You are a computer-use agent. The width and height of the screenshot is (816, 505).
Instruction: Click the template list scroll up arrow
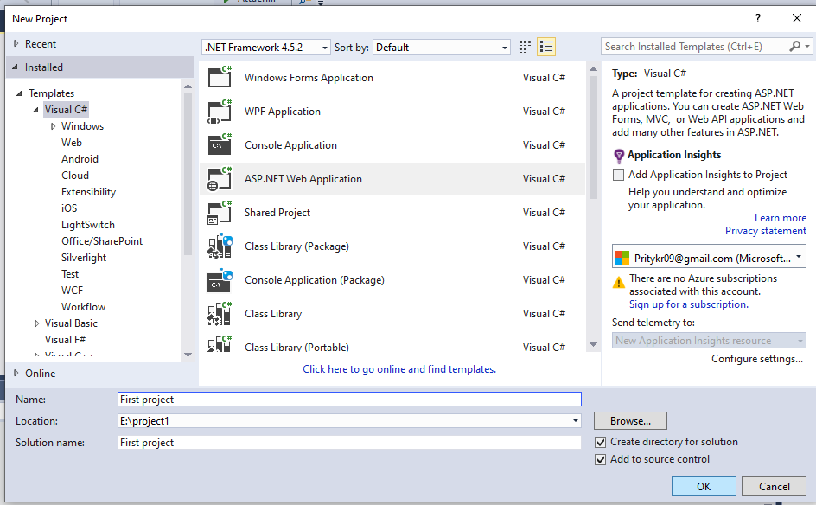pos(593,68)
